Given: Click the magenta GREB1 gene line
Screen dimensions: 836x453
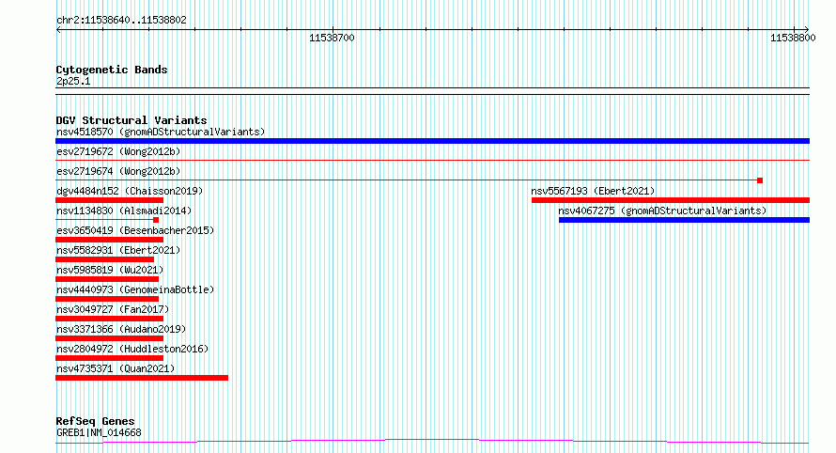Looking at the screenshot, I should 432,441.
